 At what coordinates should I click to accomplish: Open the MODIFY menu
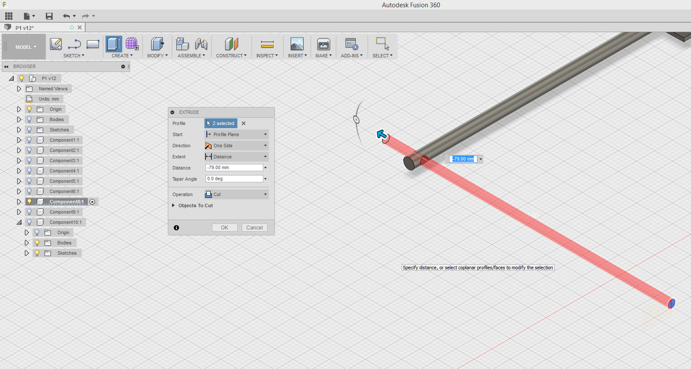pyautogui.click(x=157, y=56)
